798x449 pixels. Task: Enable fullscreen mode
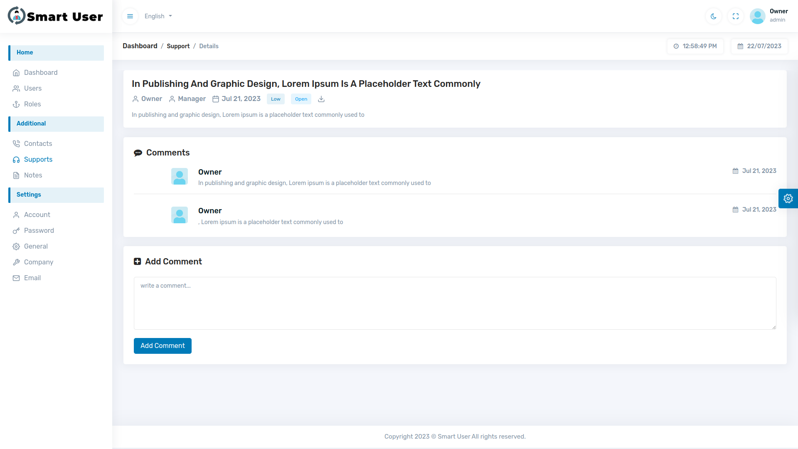coord(735,16)
